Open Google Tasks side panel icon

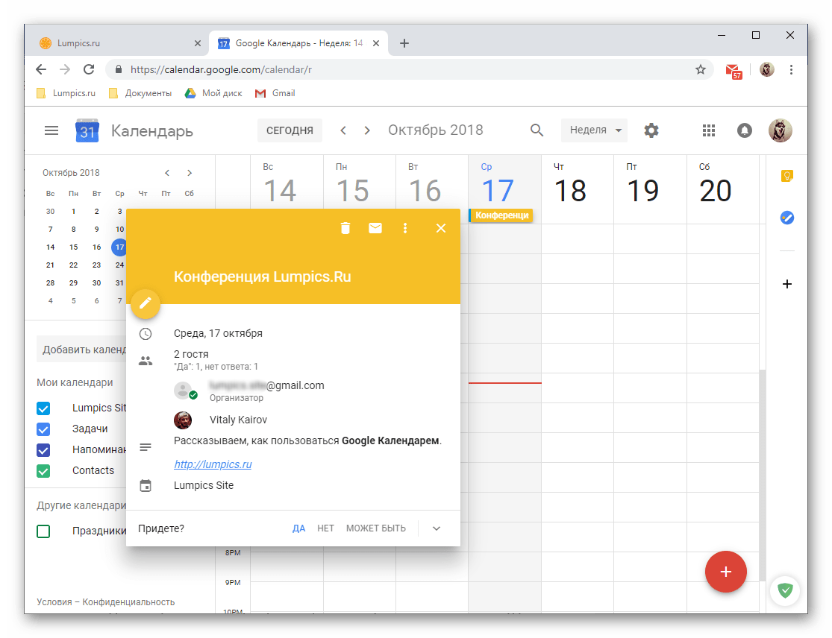click(x=787, y=217)
